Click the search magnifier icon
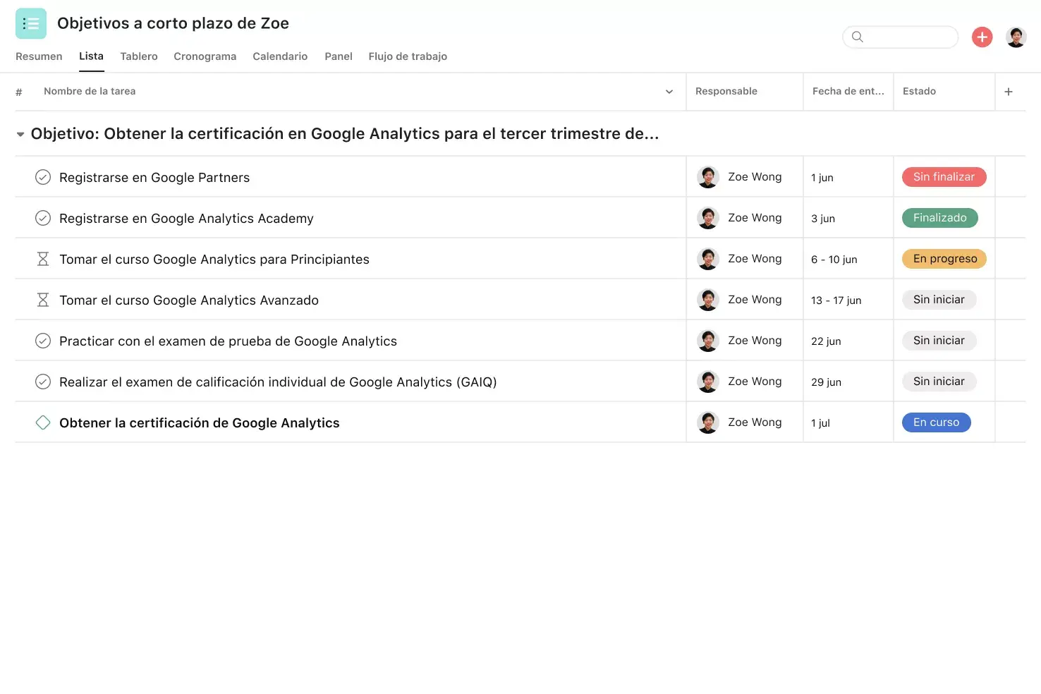The image size is (1041, 694). click(858, 37)
